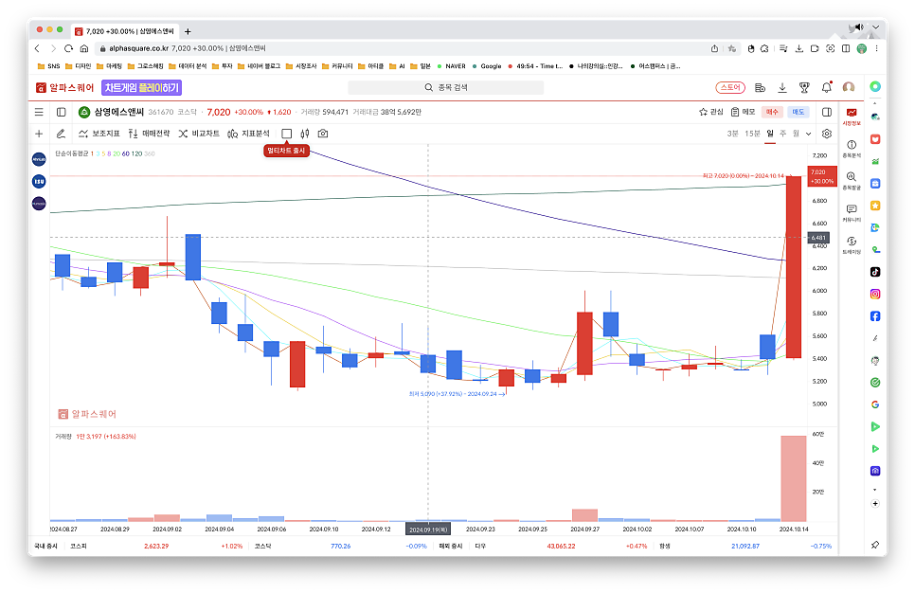
Task: Open the hamburger menu beside the stock name
Action: point(39,112)
